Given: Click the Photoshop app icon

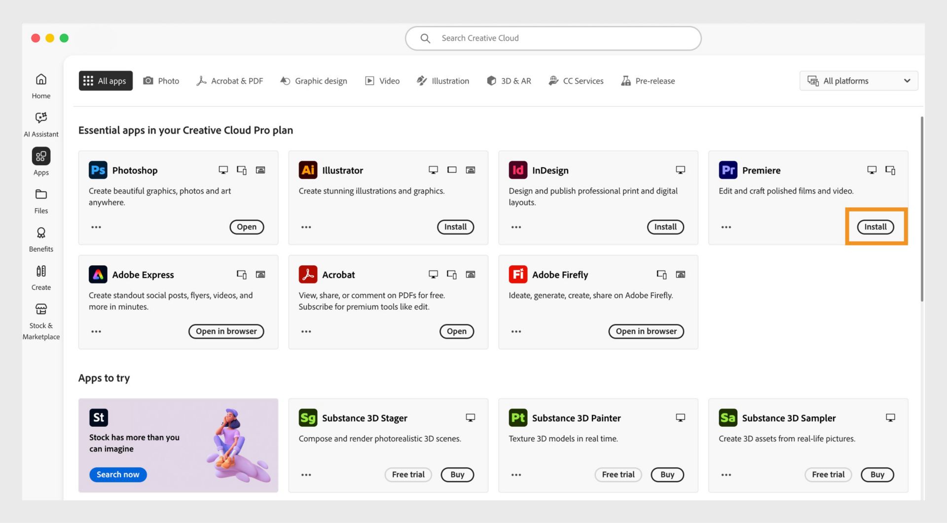Looking at the screenshot, I should pos(98,170).
